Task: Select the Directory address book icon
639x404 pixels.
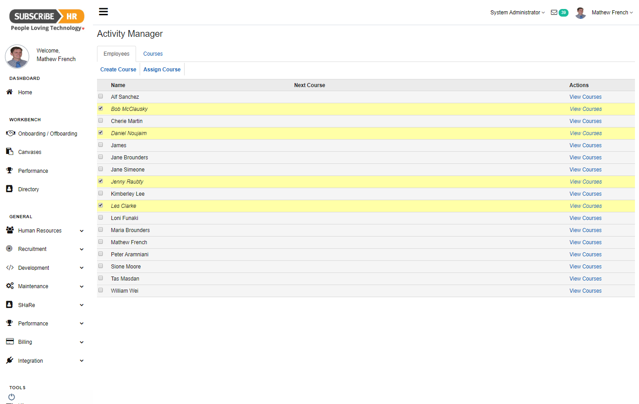Action: pos(9,189)
